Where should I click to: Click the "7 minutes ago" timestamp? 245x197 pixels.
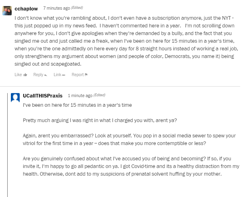[56, 8]
